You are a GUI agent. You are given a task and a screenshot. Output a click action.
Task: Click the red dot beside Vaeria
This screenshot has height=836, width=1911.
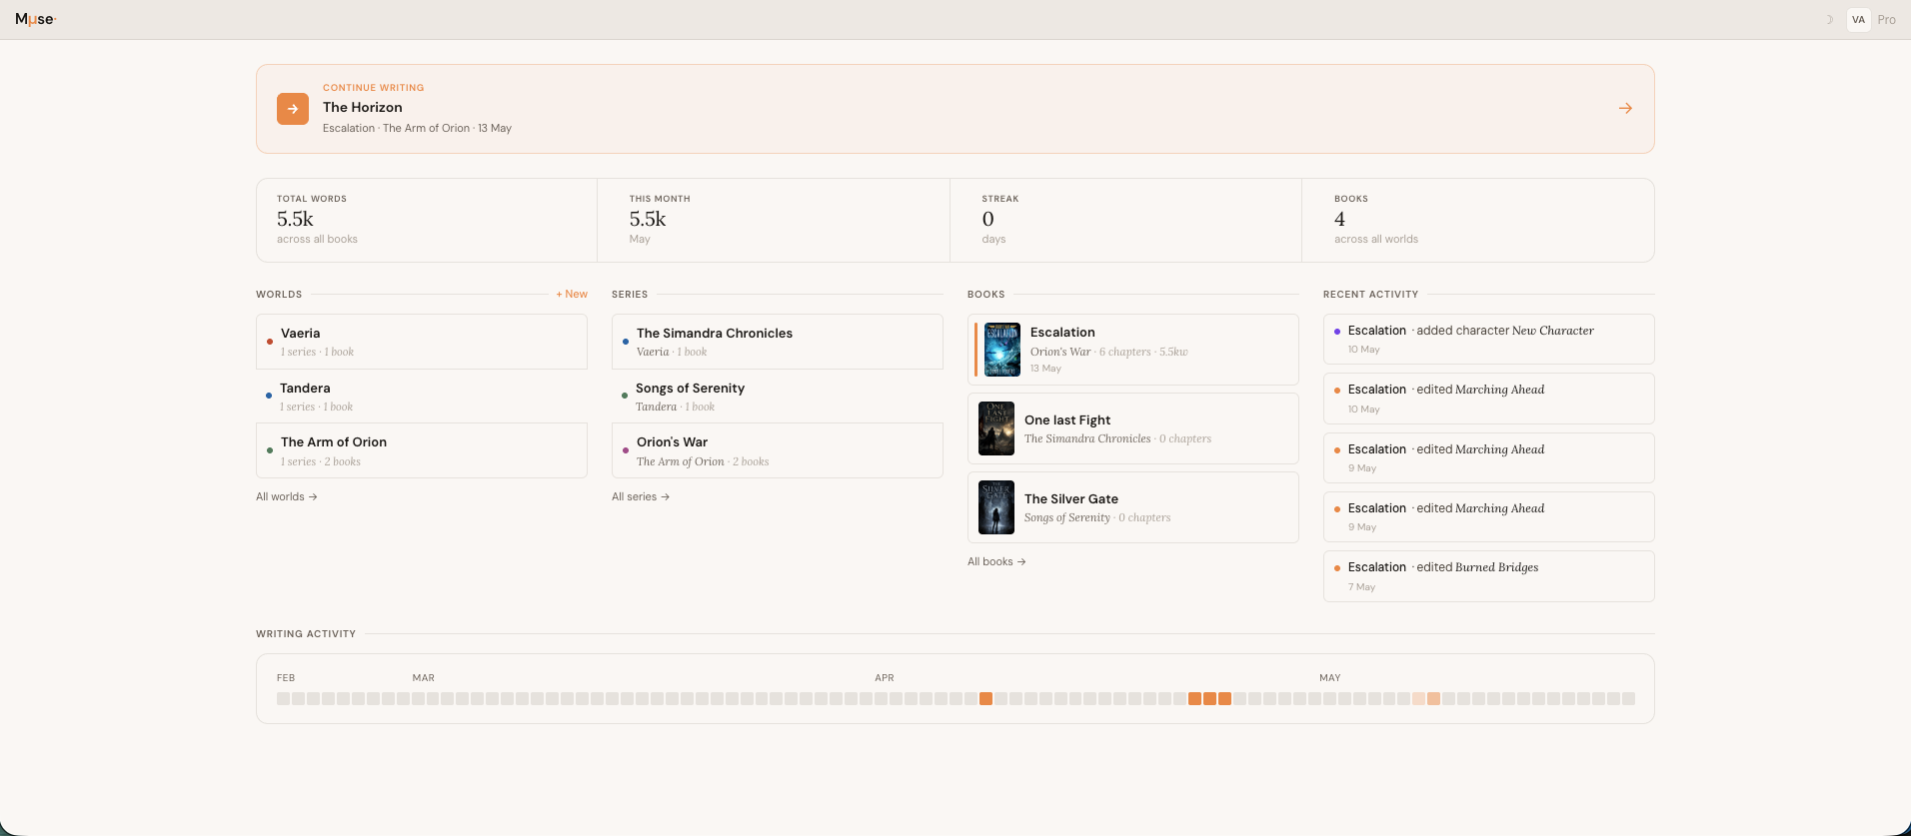pos(270,342)
